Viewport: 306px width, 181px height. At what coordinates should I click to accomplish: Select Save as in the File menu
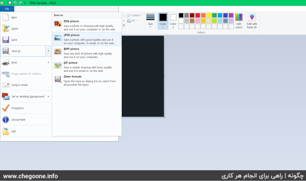(x=23, y=51)
